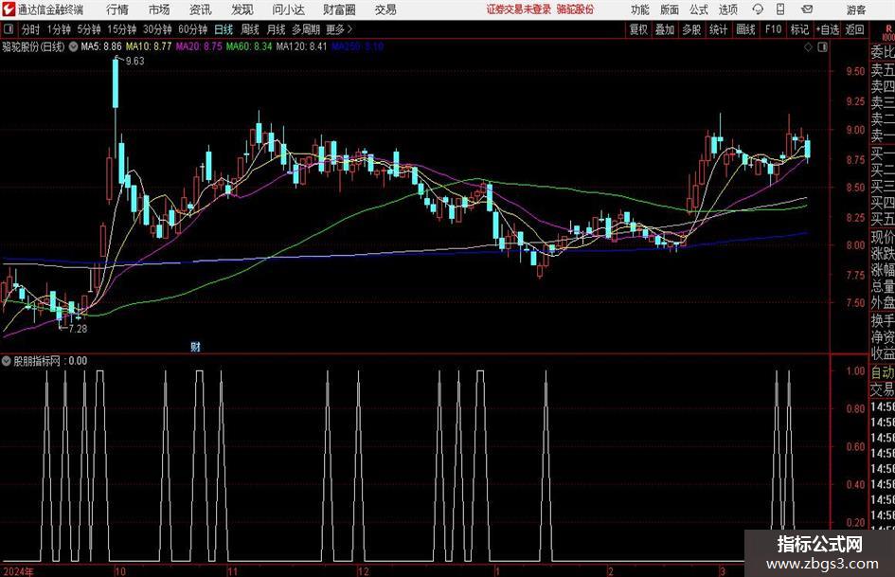Switch to the 分时 chart tab
Screen dimensions: 895x577
[31, 29]
